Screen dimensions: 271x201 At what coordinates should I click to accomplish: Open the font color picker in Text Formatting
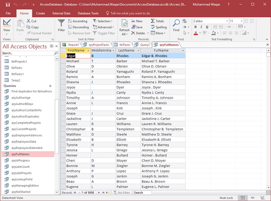coord(200,33)
